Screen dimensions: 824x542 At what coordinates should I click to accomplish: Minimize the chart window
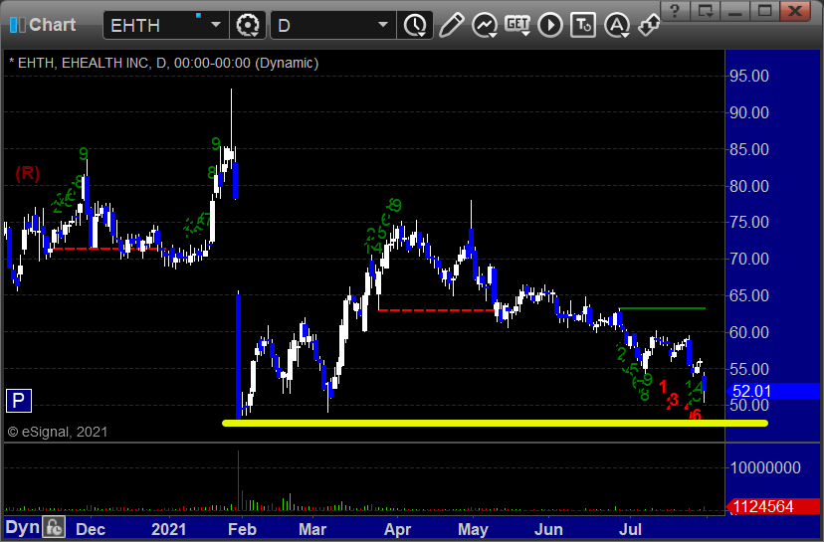point(734,11)
